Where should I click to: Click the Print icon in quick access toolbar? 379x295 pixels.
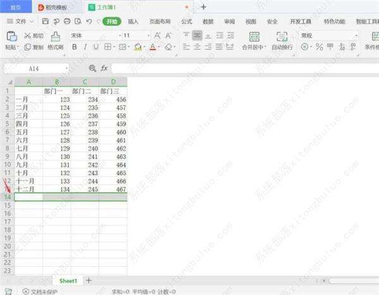(x=67, y=21)
